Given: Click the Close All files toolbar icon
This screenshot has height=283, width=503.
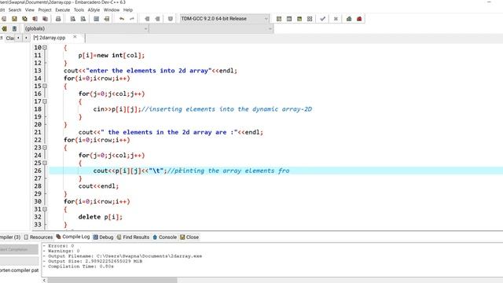Looking at the screenshot, I should tap(45, 19).
